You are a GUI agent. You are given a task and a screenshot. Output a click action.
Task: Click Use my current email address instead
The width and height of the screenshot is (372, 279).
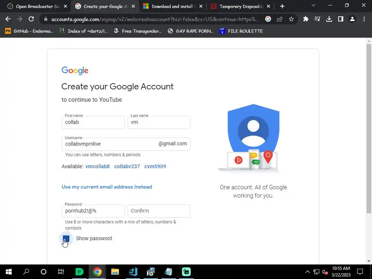click(107, 187)
